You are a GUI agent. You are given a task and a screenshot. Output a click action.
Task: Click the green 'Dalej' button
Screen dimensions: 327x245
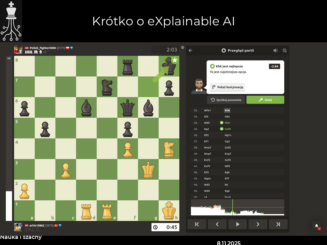click(x=265, y=100)
